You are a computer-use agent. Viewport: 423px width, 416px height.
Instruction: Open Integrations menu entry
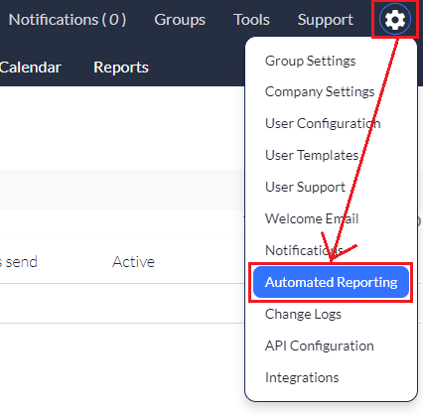tap(302, 377)
